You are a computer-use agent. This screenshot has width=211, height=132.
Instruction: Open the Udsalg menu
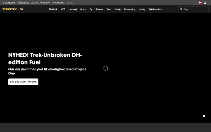tap(142, 9)
